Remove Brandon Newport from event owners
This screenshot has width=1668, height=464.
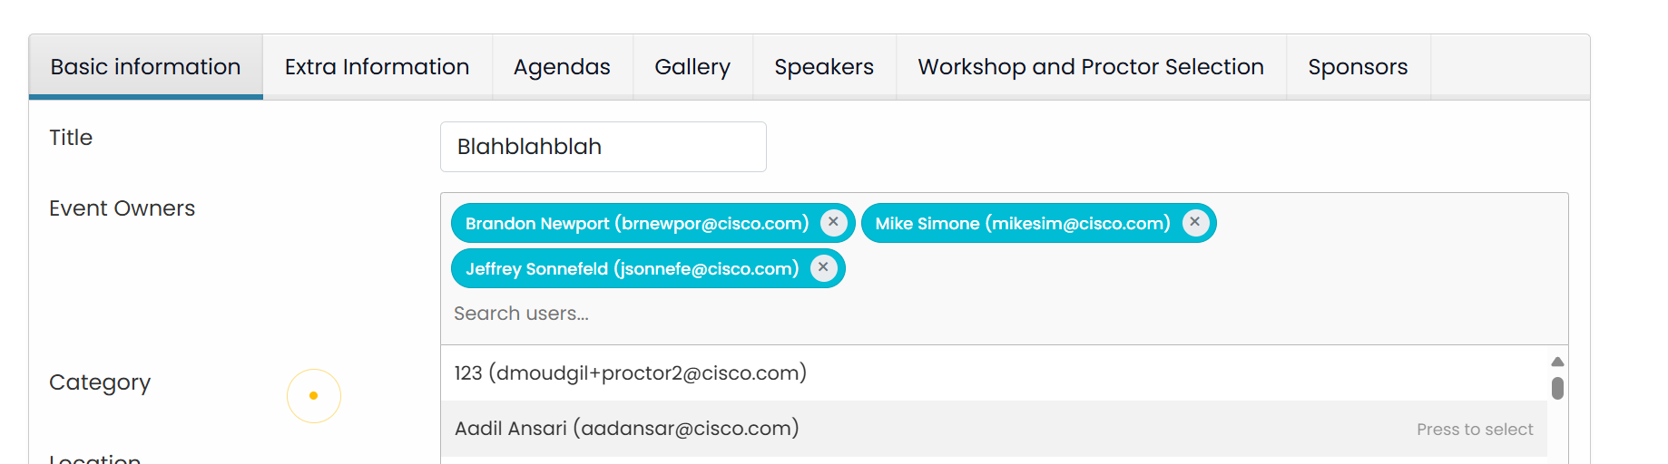pos(833,222)
